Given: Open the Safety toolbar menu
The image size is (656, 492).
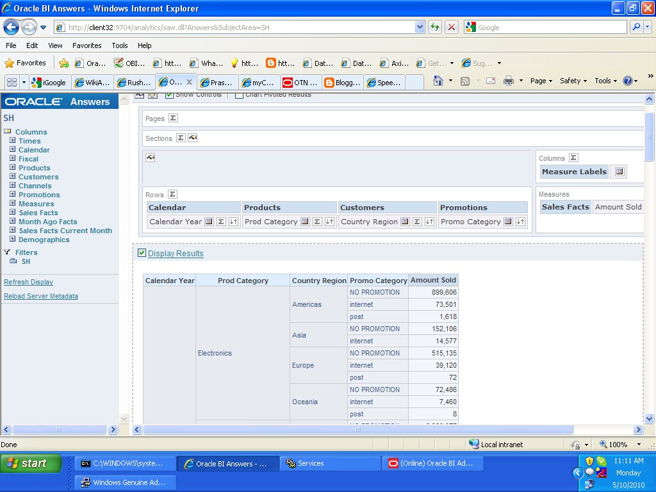Looking at the screenshot, I should pos(573,81).
